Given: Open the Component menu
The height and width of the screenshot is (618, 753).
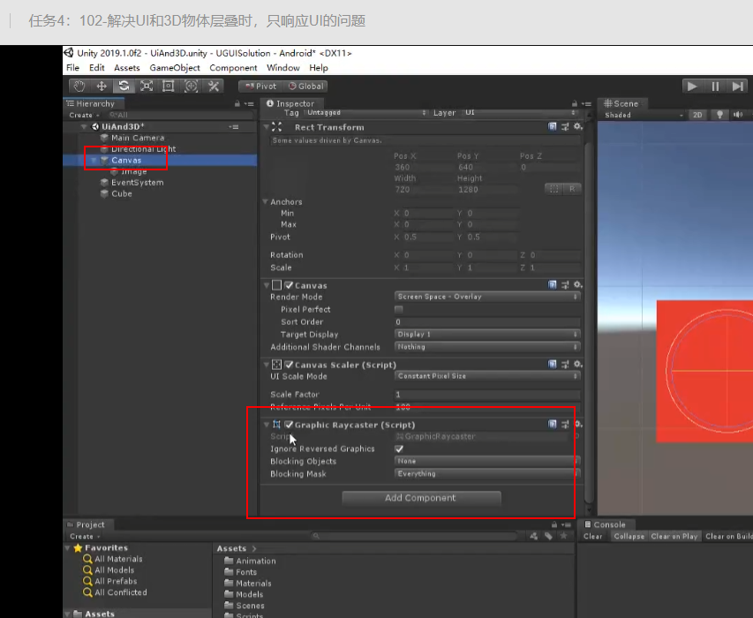Looking at the screenshot, I should click(233, 68).
